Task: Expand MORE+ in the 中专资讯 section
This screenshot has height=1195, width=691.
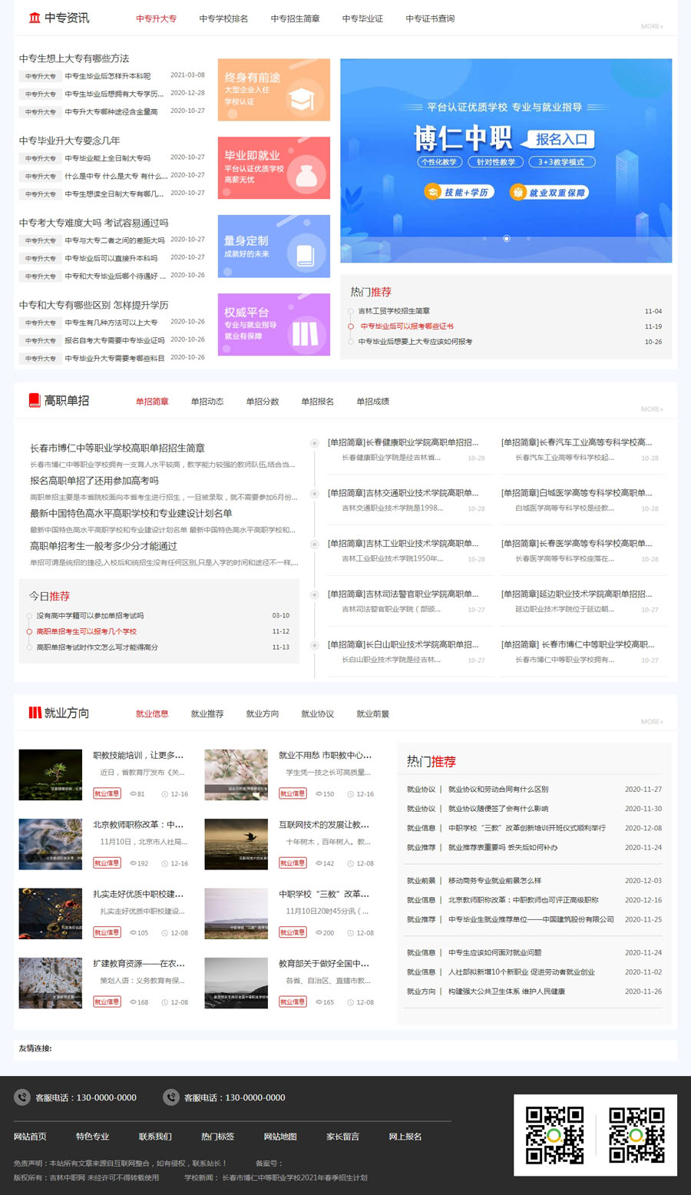Action: click(652, 26)
